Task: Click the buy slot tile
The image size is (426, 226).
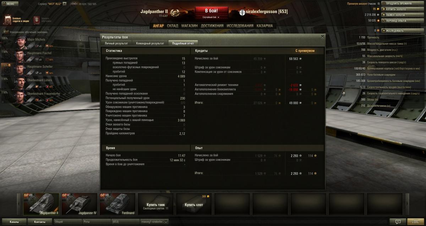Action: (x=194, y=204)
